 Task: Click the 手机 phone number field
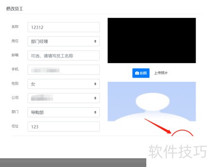[64, 70]
